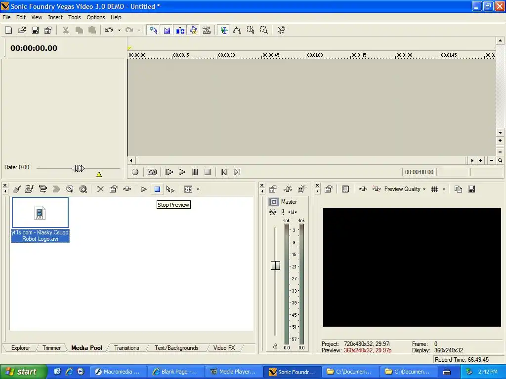Image resolution: width=506 pixels, height=379 pixels.
Task: Toggle Lock Envelopes to Events button
Action: (193, 30)
